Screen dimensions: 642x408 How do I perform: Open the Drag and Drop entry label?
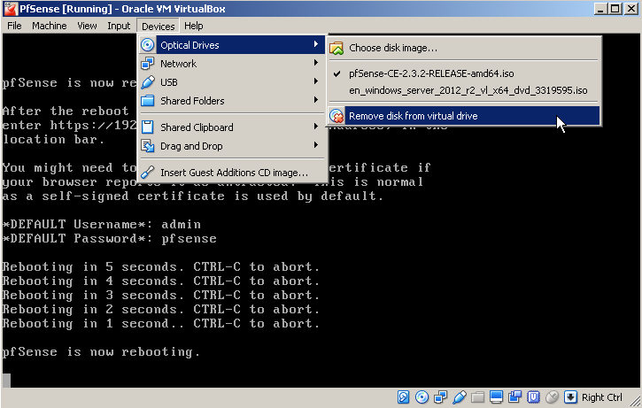click(x=191, y=146)
